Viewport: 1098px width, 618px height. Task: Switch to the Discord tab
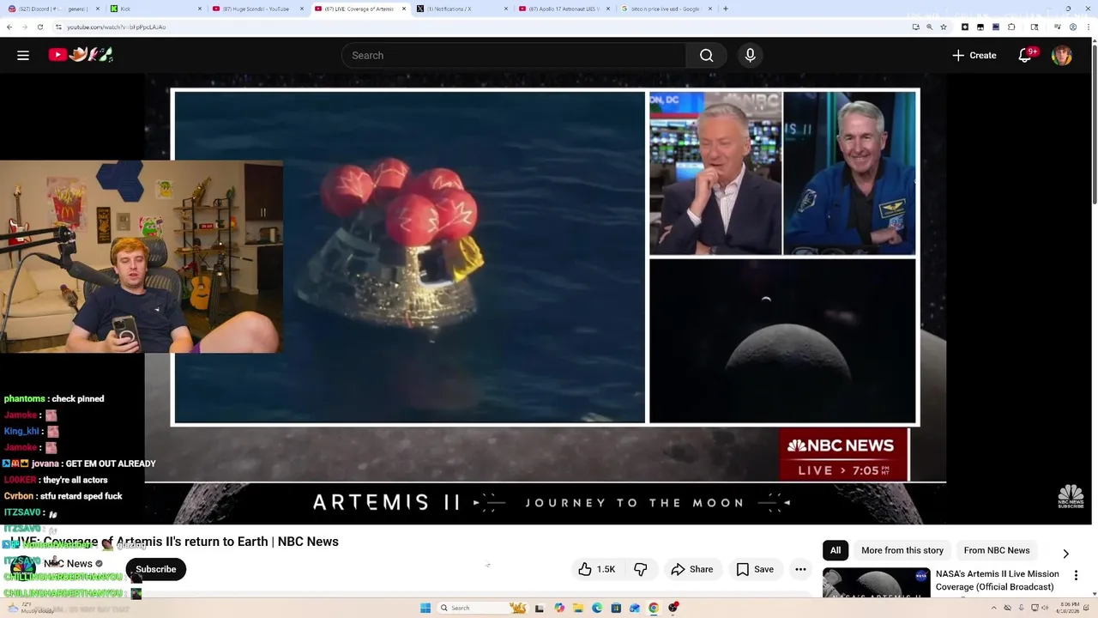point(51,9)
